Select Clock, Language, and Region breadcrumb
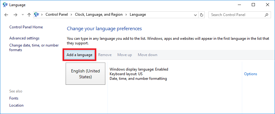This screenshot has height=114, width=275. 99,14
